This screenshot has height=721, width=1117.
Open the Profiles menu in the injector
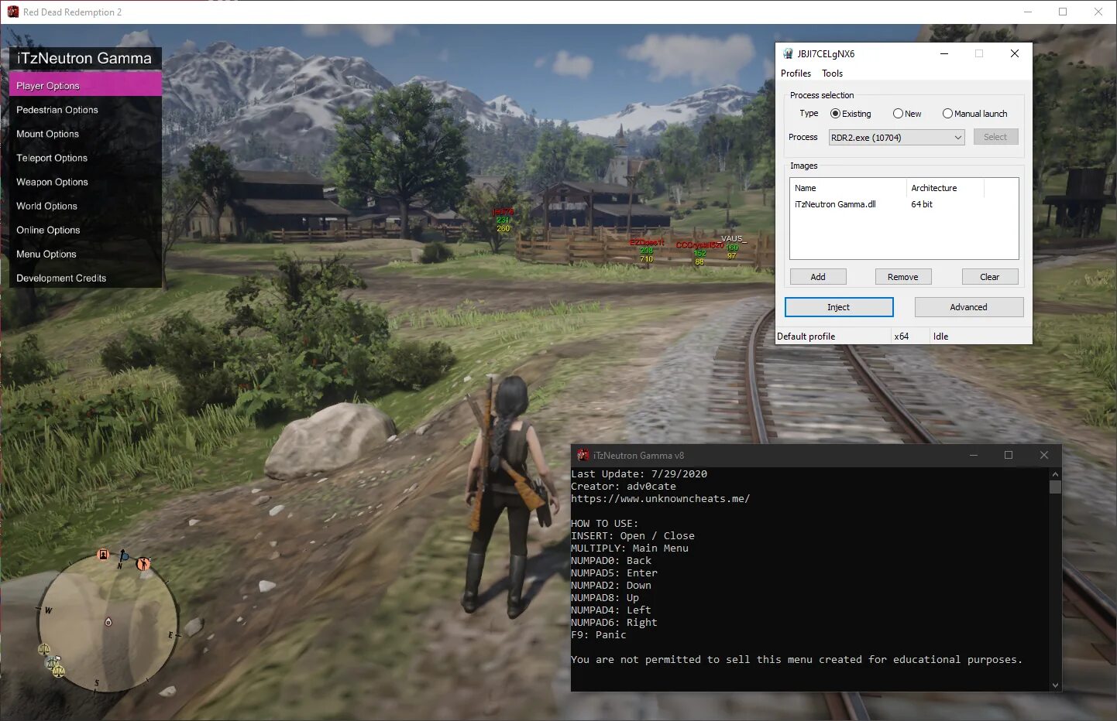coord(796,73)
